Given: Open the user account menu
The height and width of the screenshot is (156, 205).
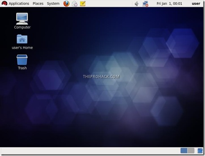Looking at the screenshot, I should pos(196,3).
